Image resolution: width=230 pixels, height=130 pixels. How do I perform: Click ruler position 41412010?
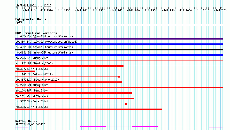203,10
